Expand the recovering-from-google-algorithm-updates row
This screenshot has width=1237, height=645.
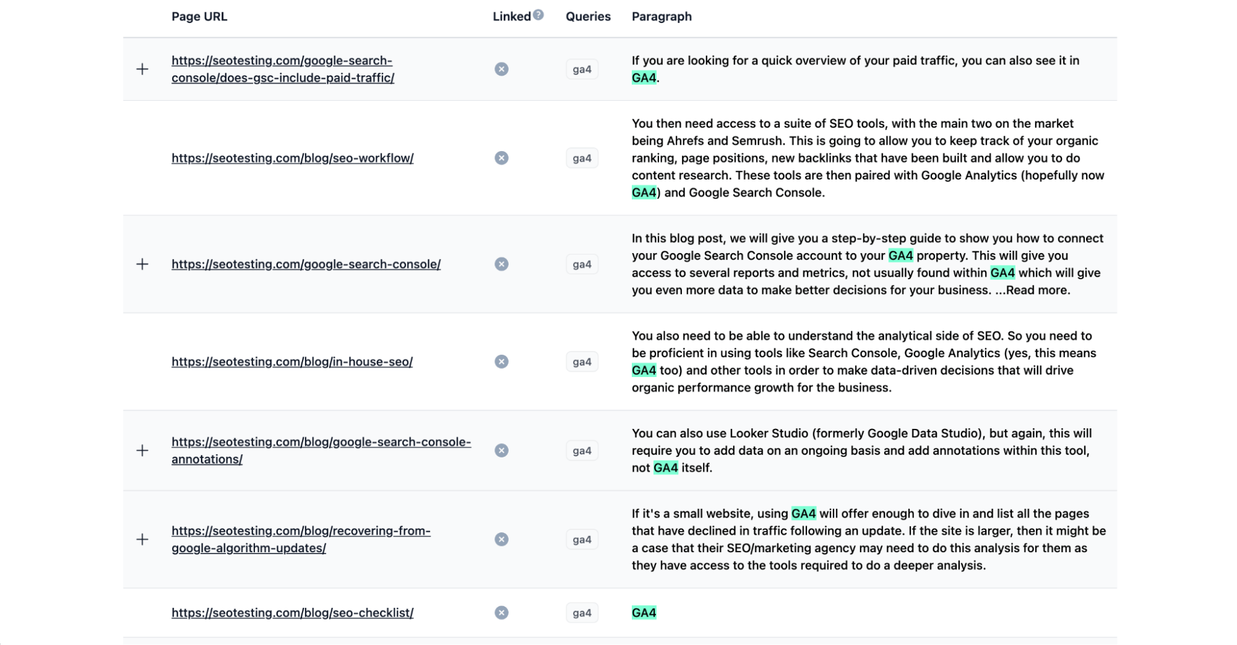(143, 539)
